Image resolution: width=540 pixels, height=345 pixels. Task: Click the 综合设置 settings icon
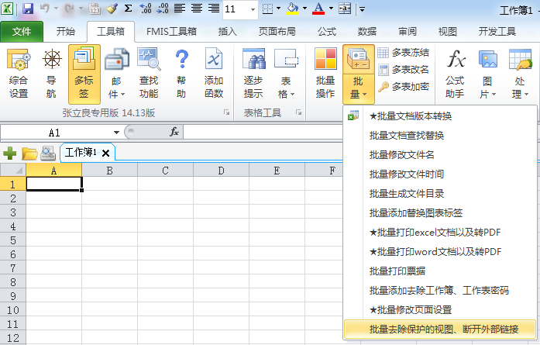(19, 74)
